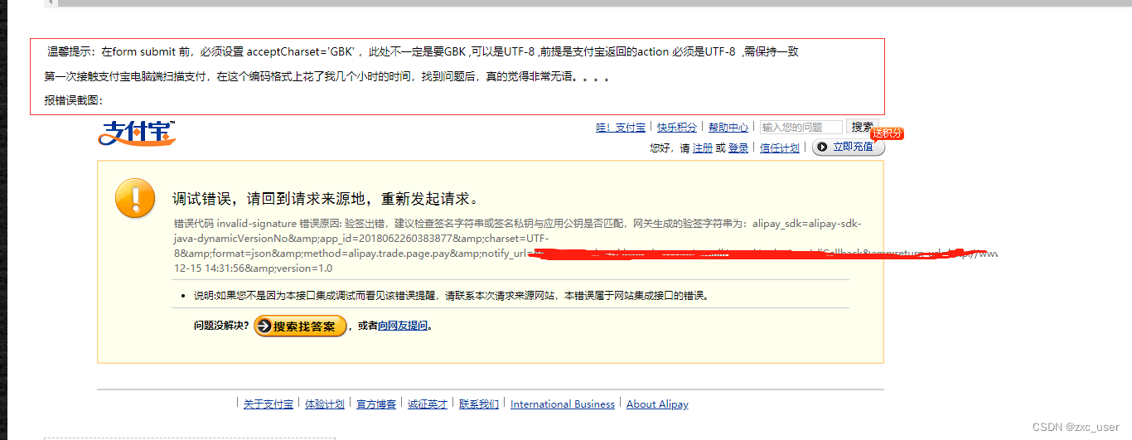
Task: Open the 信任计划 link
Action: pos(780,147)
